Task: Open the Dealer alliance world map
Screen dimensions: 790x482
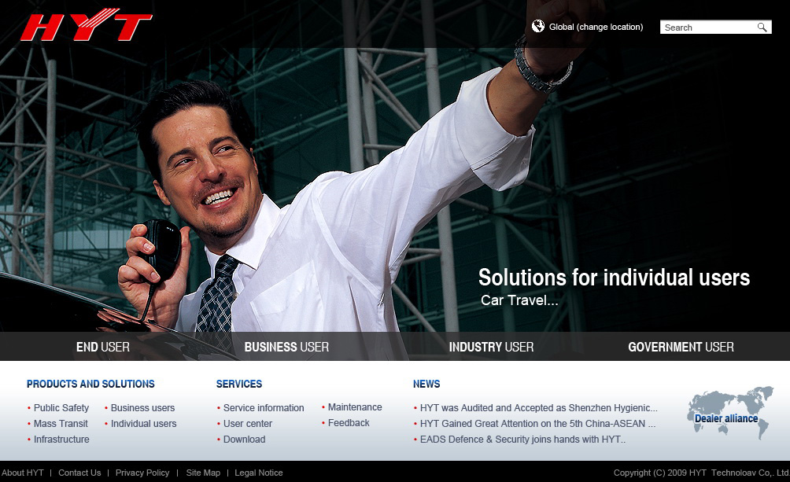Action: pos(729,413)
